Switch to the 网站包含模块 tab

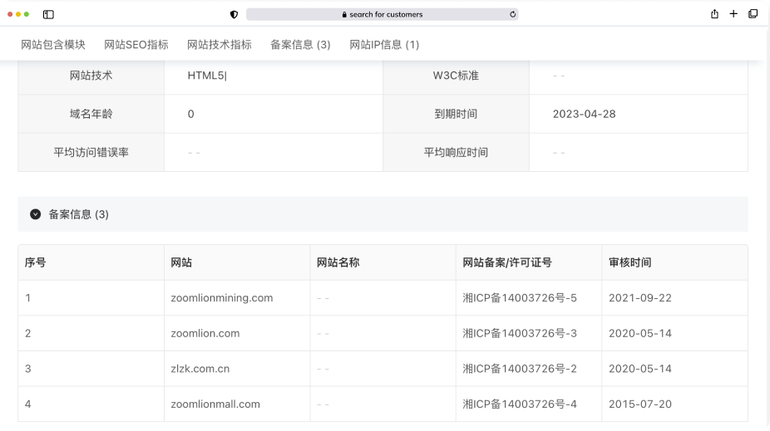pos(53,45)
